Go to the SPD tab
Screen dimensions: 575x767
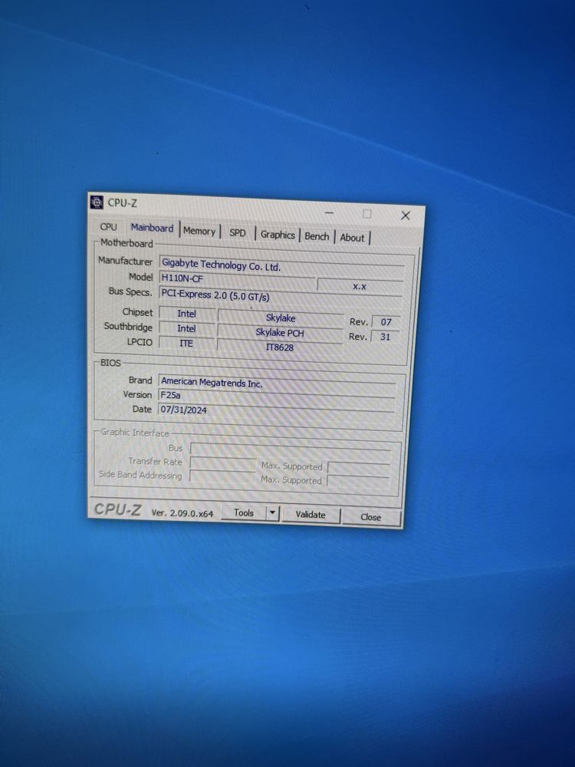238,233
